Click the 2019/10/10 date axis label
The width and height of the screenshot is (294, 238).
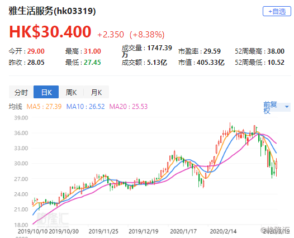32,231
